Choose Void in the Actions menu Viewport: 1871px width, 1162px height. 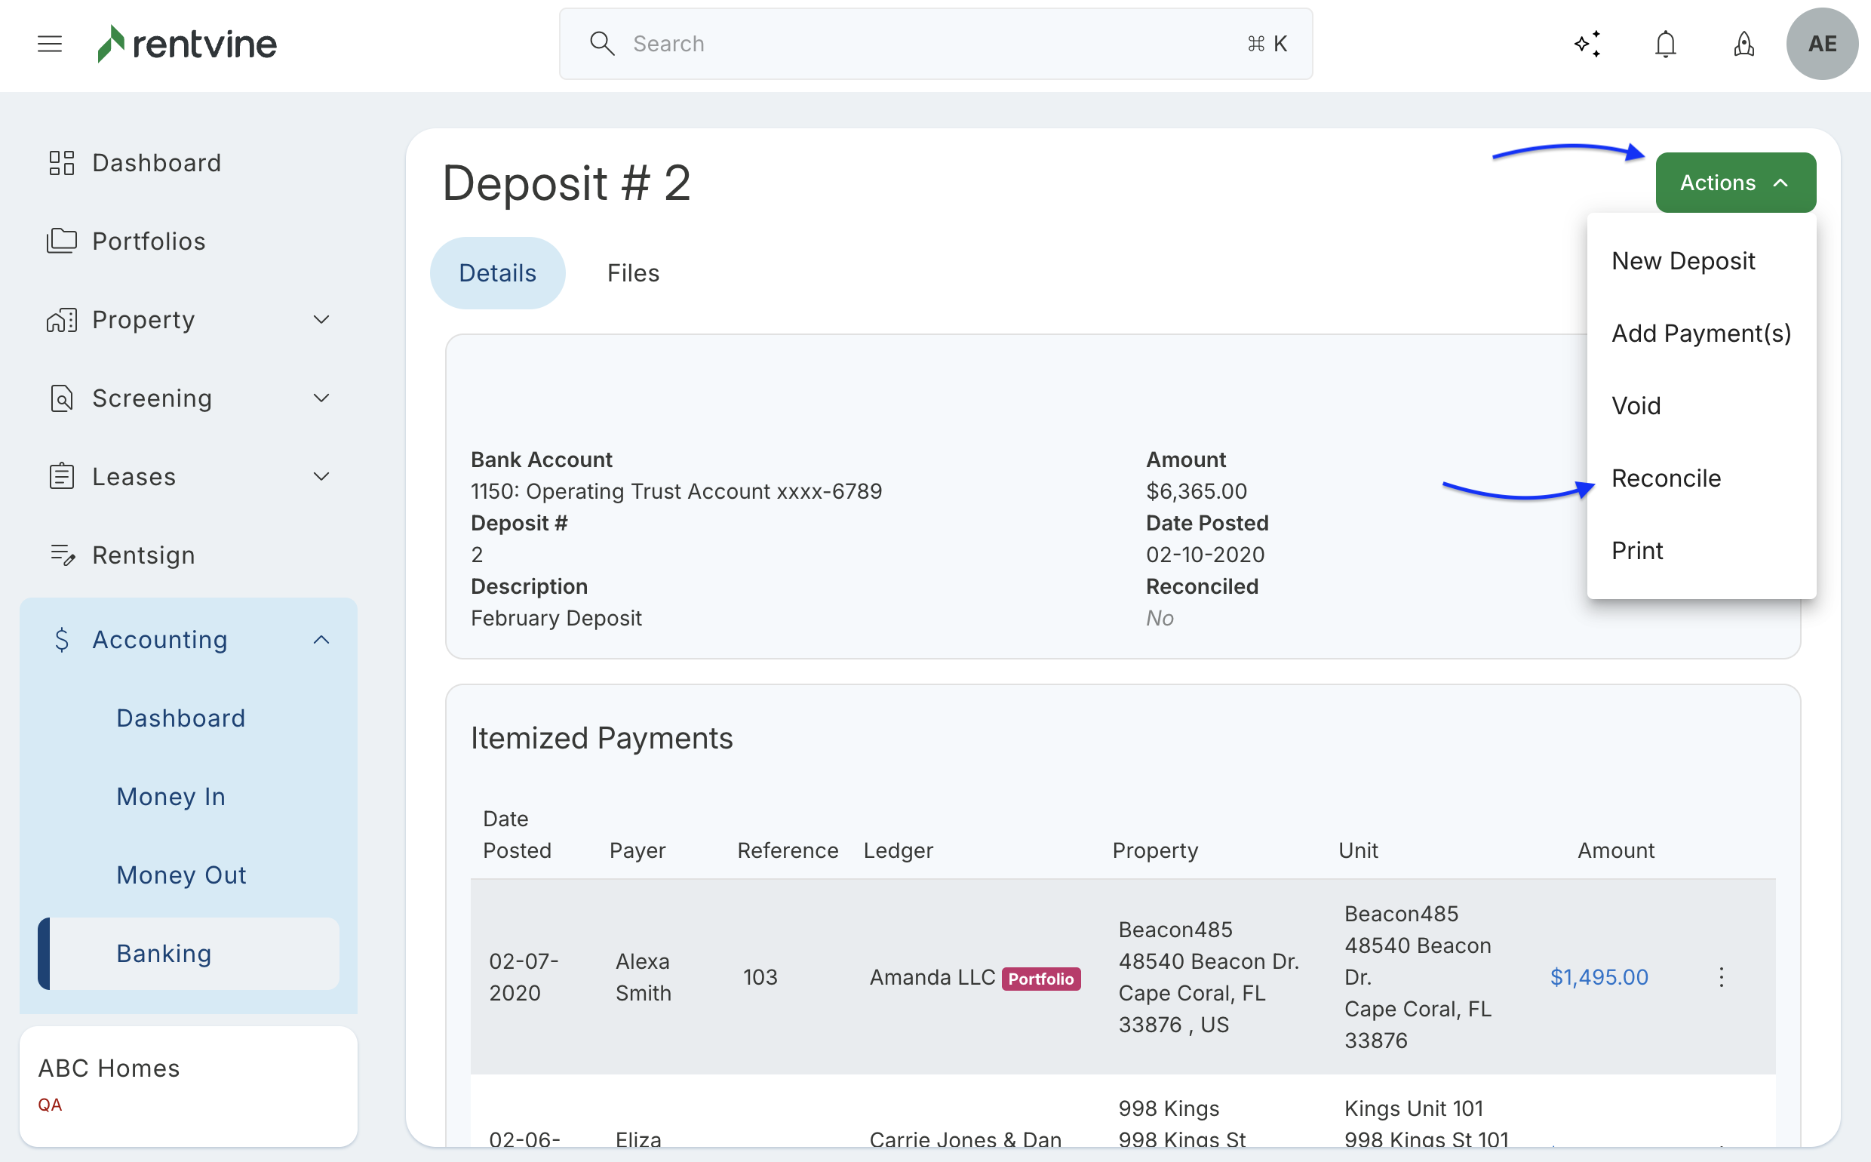point(1636,406)
